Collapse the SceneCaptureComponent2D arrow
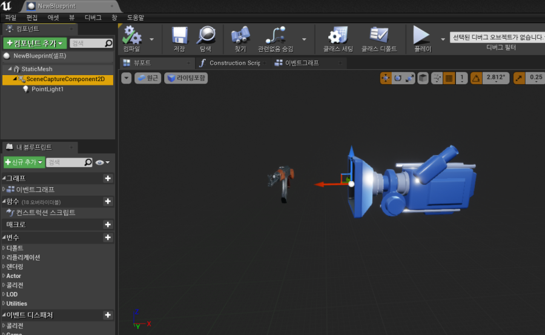 [15, 79]
